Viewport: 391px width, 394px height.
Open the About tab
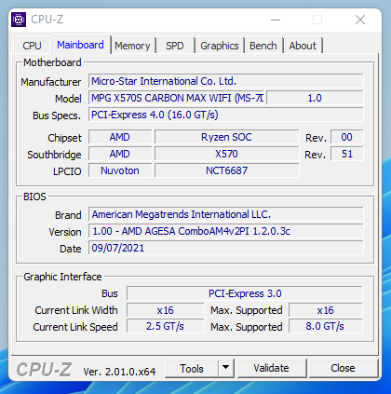pos(303,46)
